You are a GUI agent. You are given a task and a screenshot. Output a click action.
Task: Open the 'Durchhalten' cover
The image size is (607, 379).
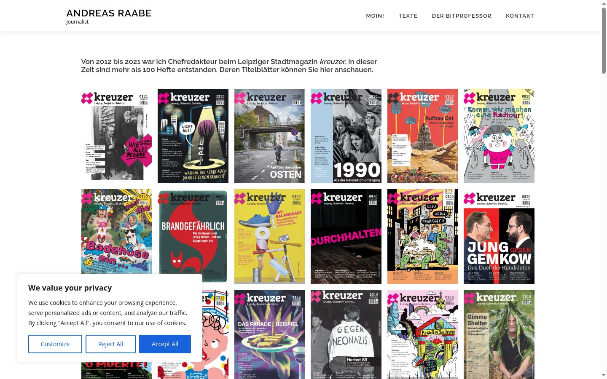[x=346, y=236]
